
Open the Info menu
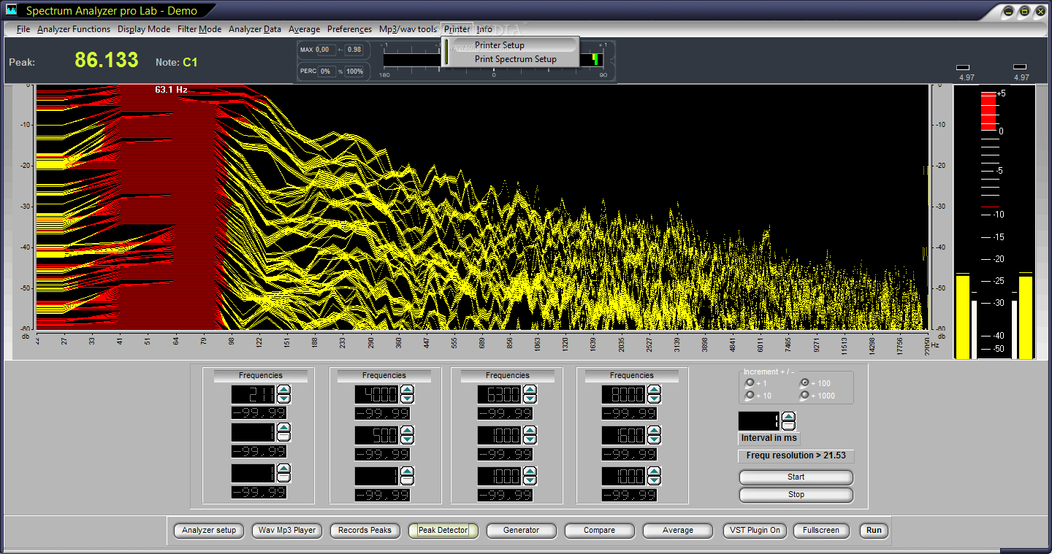[x=484, y=29]
